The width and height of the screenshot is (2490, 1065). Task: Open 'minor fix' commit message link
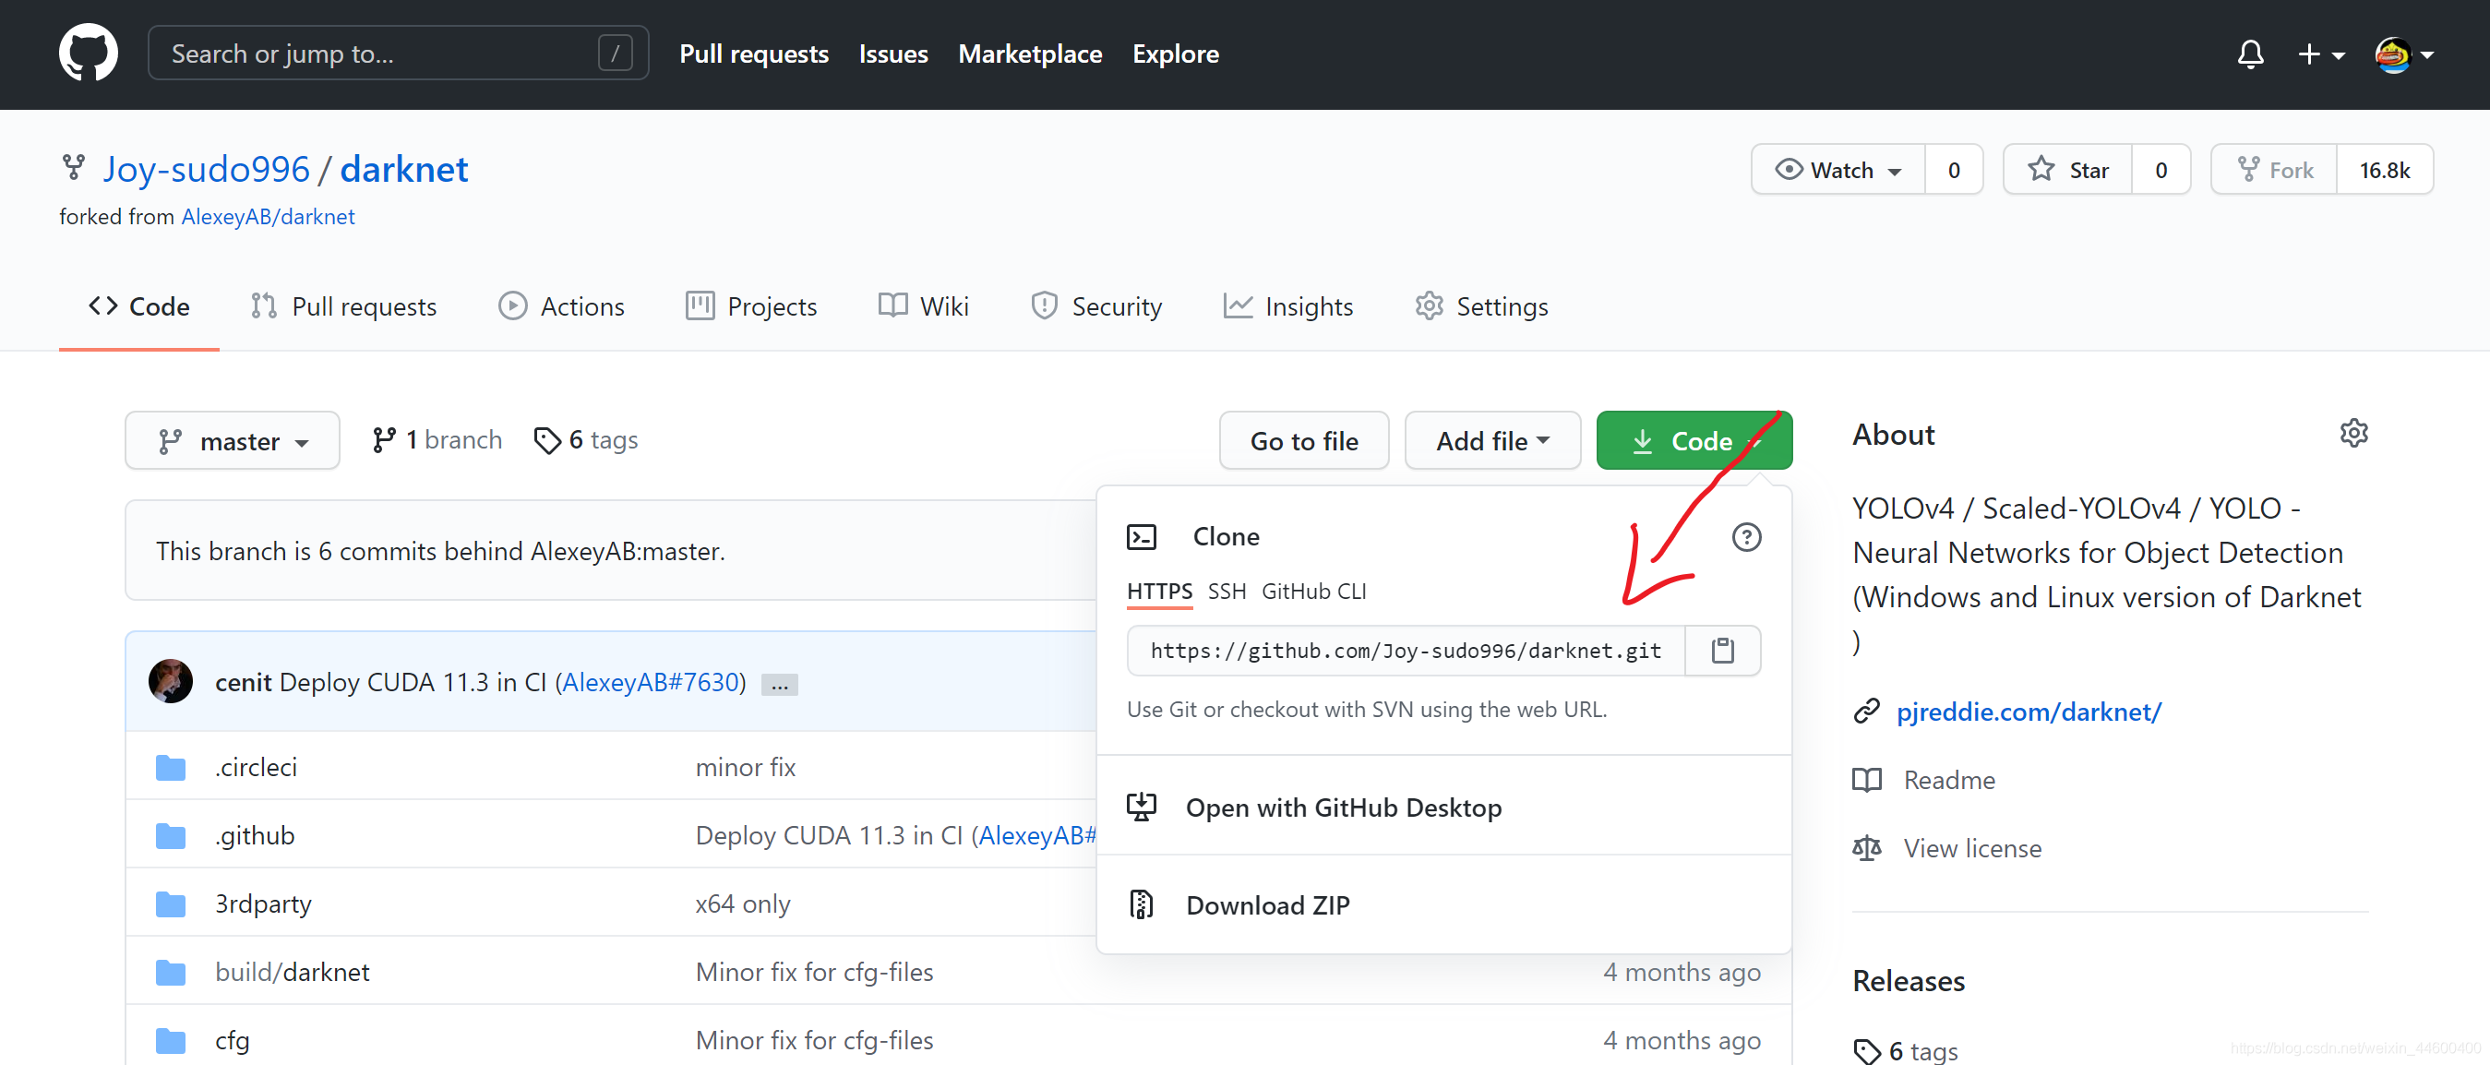(x=746, y=767)
